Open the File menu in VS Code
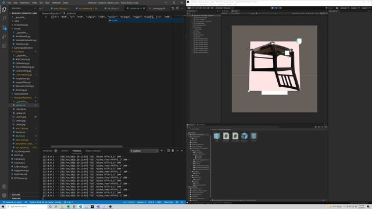Viewport: 372px width, 209px height. [x=9, y=2]
